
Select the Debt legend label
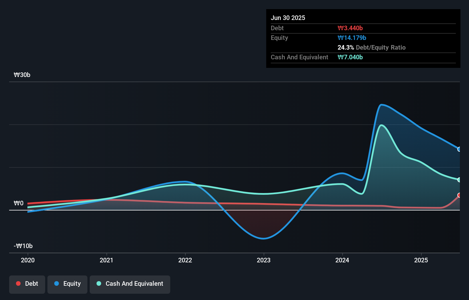coord(31,283)
